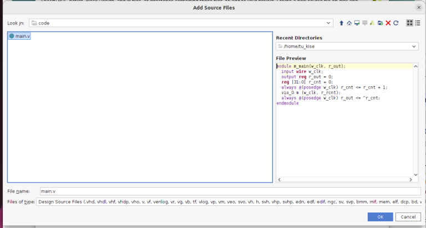Close the Add Source Files dialog
The image size is (426, 228).
(x=417, y=7)
